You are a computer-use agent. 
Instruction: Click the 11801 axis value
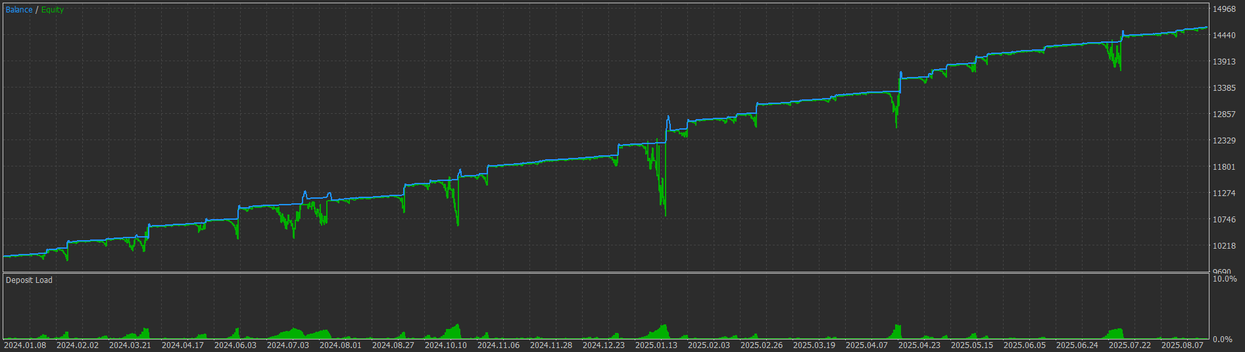[x=1224, y=167]
